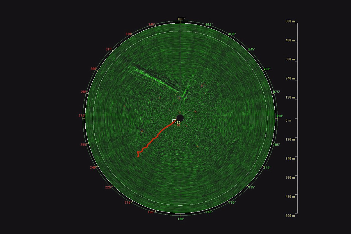Click the 090° bearing label

280,116
